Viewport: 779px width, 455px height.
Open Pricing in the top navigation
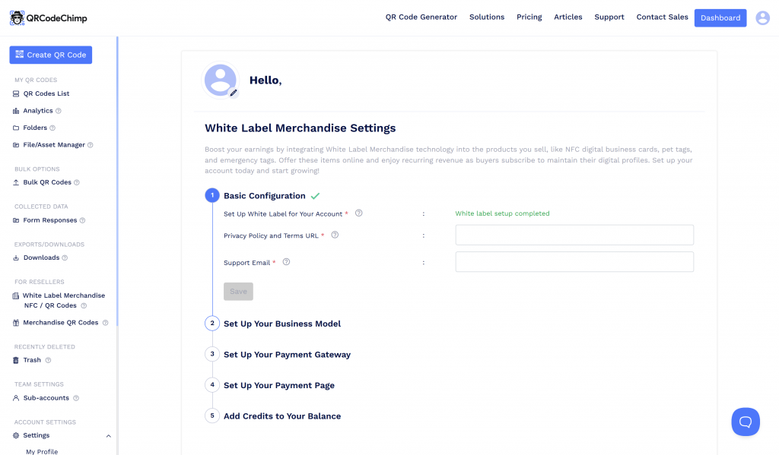529,17
